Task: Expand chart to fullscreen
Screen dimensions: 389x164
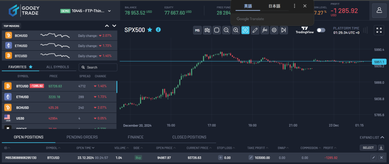Action: tap(379, 30)
